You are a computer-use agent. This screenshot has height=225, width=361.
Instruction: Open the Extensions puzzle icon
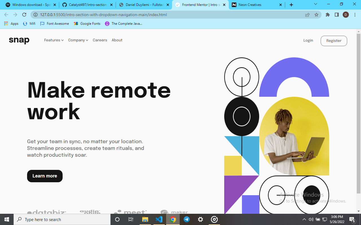(x=328, y=15)
